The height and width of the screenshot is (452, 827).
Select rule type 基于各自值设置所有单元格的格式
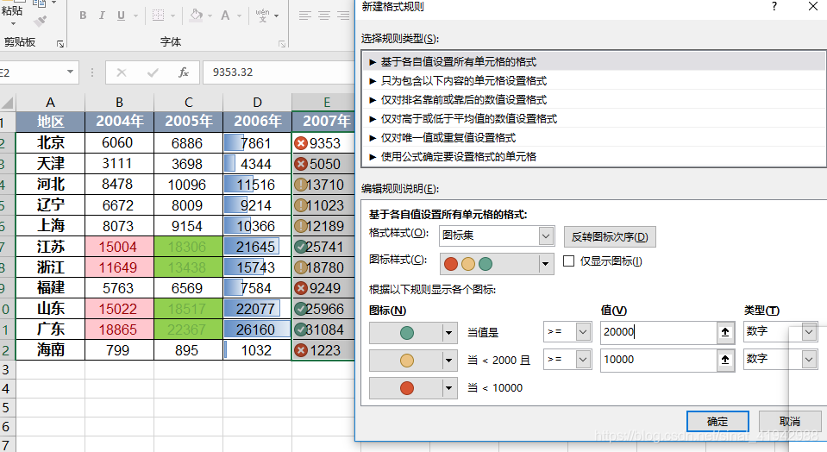(x=594, y=62)
